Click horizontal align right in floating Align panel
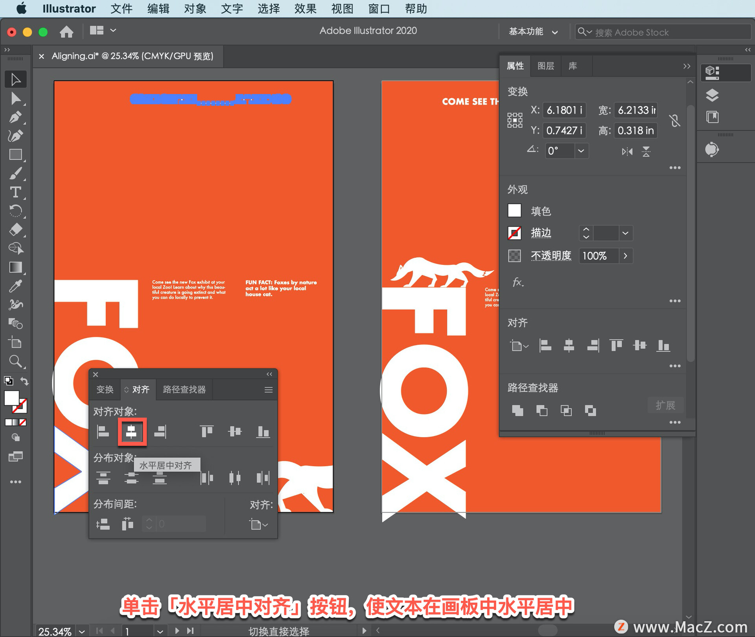This screenshot has height=637, width=755. [160, 432]
